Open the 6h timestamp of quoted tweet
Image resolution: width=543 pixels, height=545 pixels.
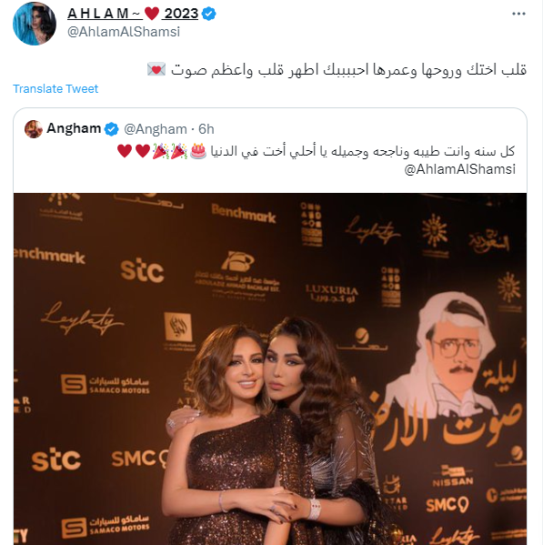206,129
